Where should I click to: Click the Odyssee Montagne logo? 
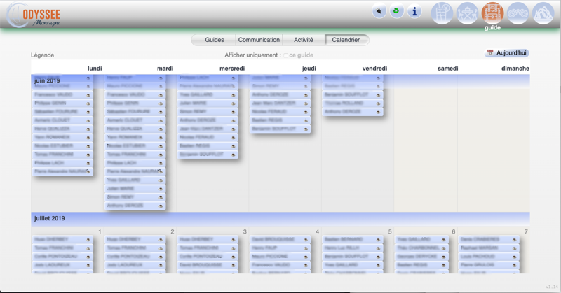tap(35, 15)
